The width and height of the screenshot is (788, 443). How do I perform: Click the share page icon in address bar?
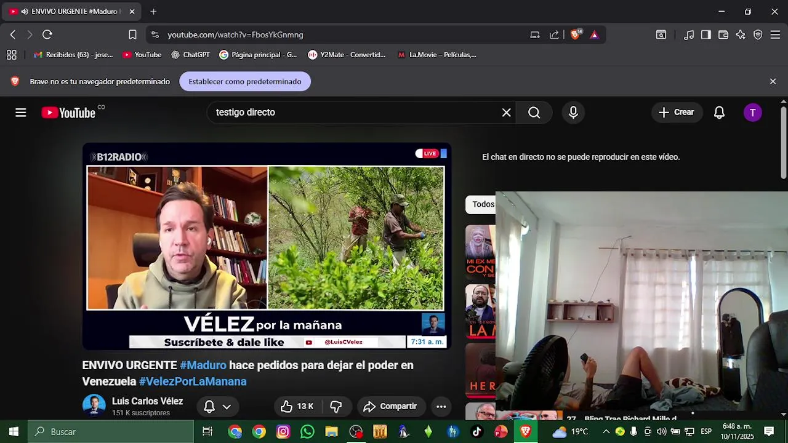click(x=554, y=34)
